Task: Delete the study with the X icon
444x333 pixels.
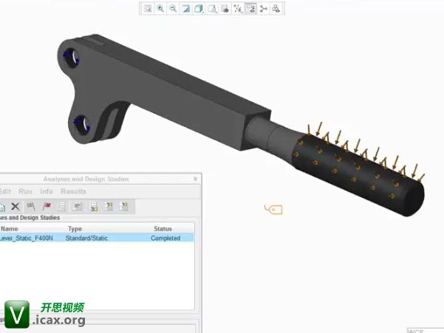Action: coord(16,207)
